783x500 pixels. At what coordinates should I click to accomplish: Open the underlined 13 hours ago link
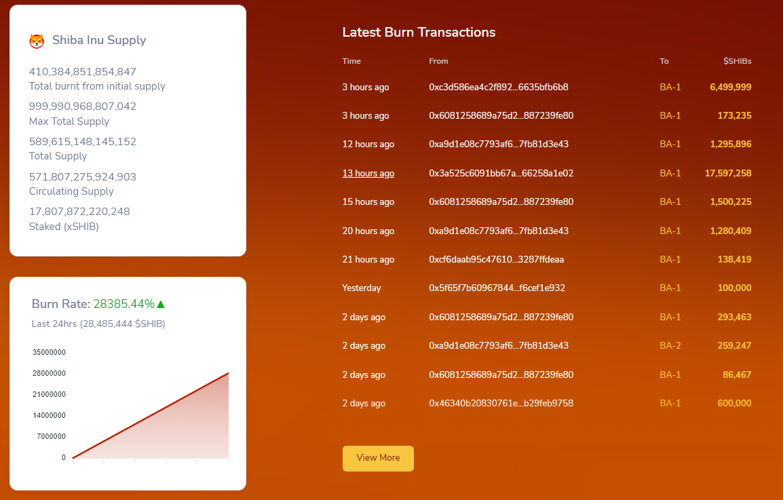point(368,173)
